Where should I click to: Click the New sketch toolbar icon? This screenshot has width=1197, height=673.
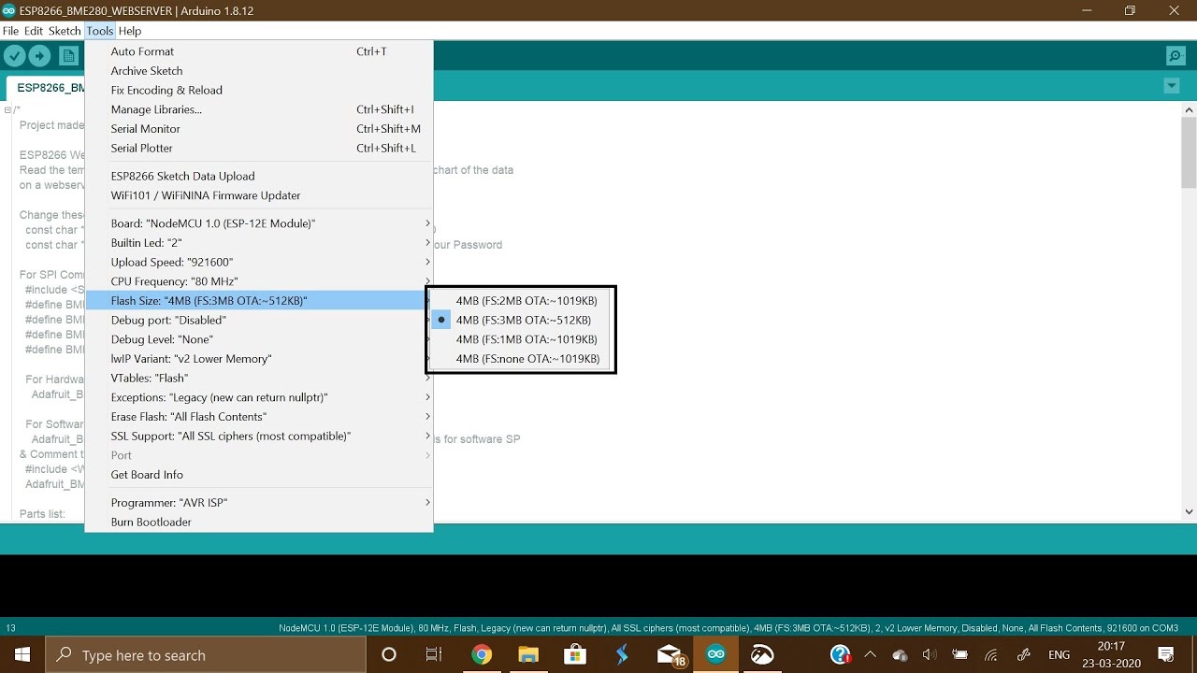point(68,56)
